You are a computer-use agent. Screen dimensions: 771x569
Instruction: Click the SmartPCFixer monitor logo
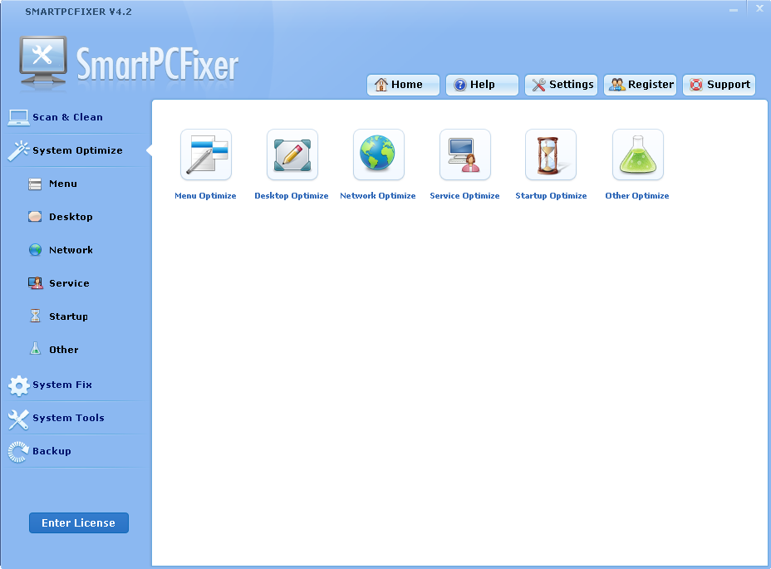(x=43, y=61)
